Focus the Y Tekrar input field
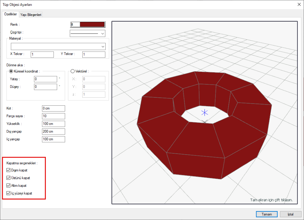Screen dimensions: 304x220 pos(94,54)
